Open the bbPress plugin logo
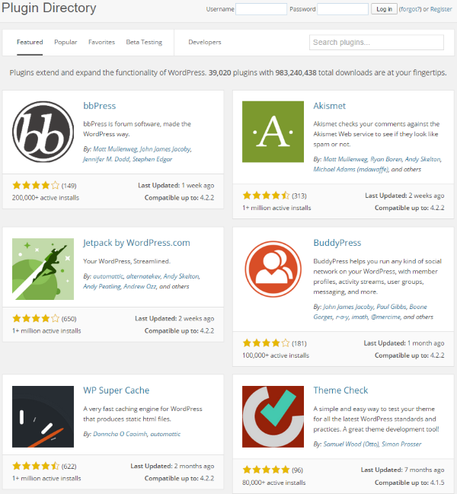Screen dimensions: 457x494 tap(43, 132)
